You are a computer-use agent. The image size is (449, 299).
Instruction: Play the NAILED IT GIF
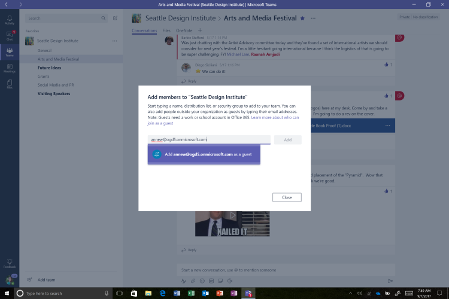coord(233,215)
